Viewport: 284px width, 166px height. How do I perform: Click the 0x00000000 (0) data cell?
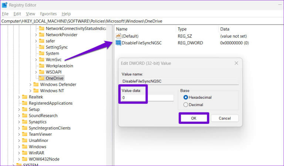pos(234,43)
